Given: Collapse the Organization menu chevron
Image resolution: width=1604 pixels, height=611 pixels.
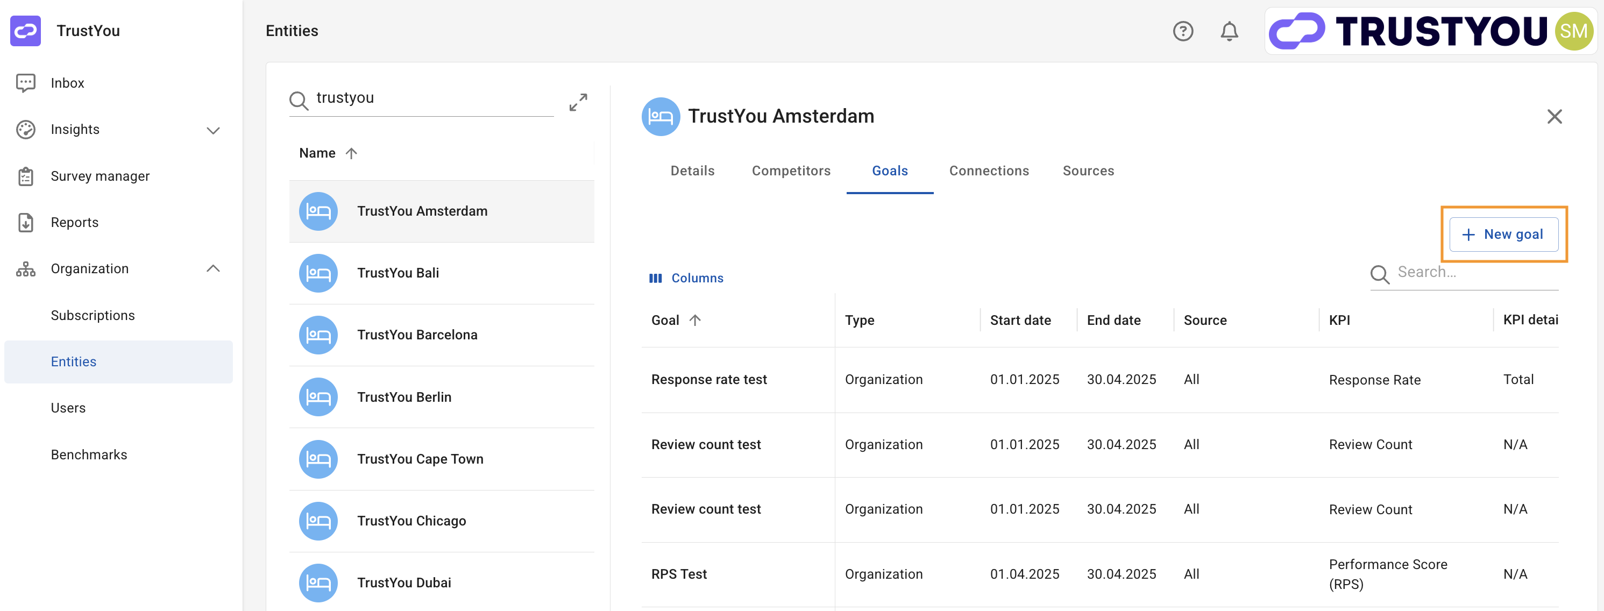Looking at the screenshot, I should (213, 268).
